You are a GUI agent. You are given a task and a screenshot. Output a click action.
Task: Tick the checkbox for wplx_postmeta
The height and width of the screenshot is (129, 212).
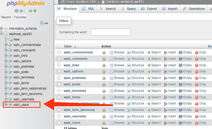(59, 78)
